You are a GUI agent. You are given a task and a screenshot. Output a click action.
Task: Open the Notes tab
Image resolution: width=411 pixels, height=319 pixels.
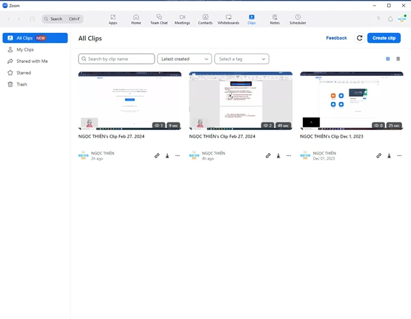pyautogui.click(x=275, y=19)
